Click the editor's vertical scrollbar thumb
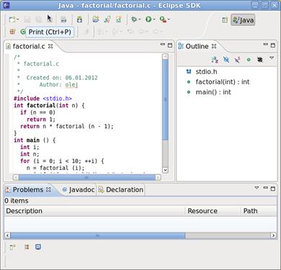 click(165, 99)
